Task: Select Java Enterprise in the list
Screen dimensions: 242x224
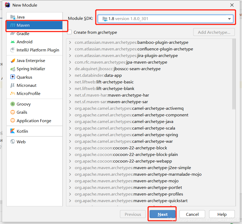Action: point(34,61)
